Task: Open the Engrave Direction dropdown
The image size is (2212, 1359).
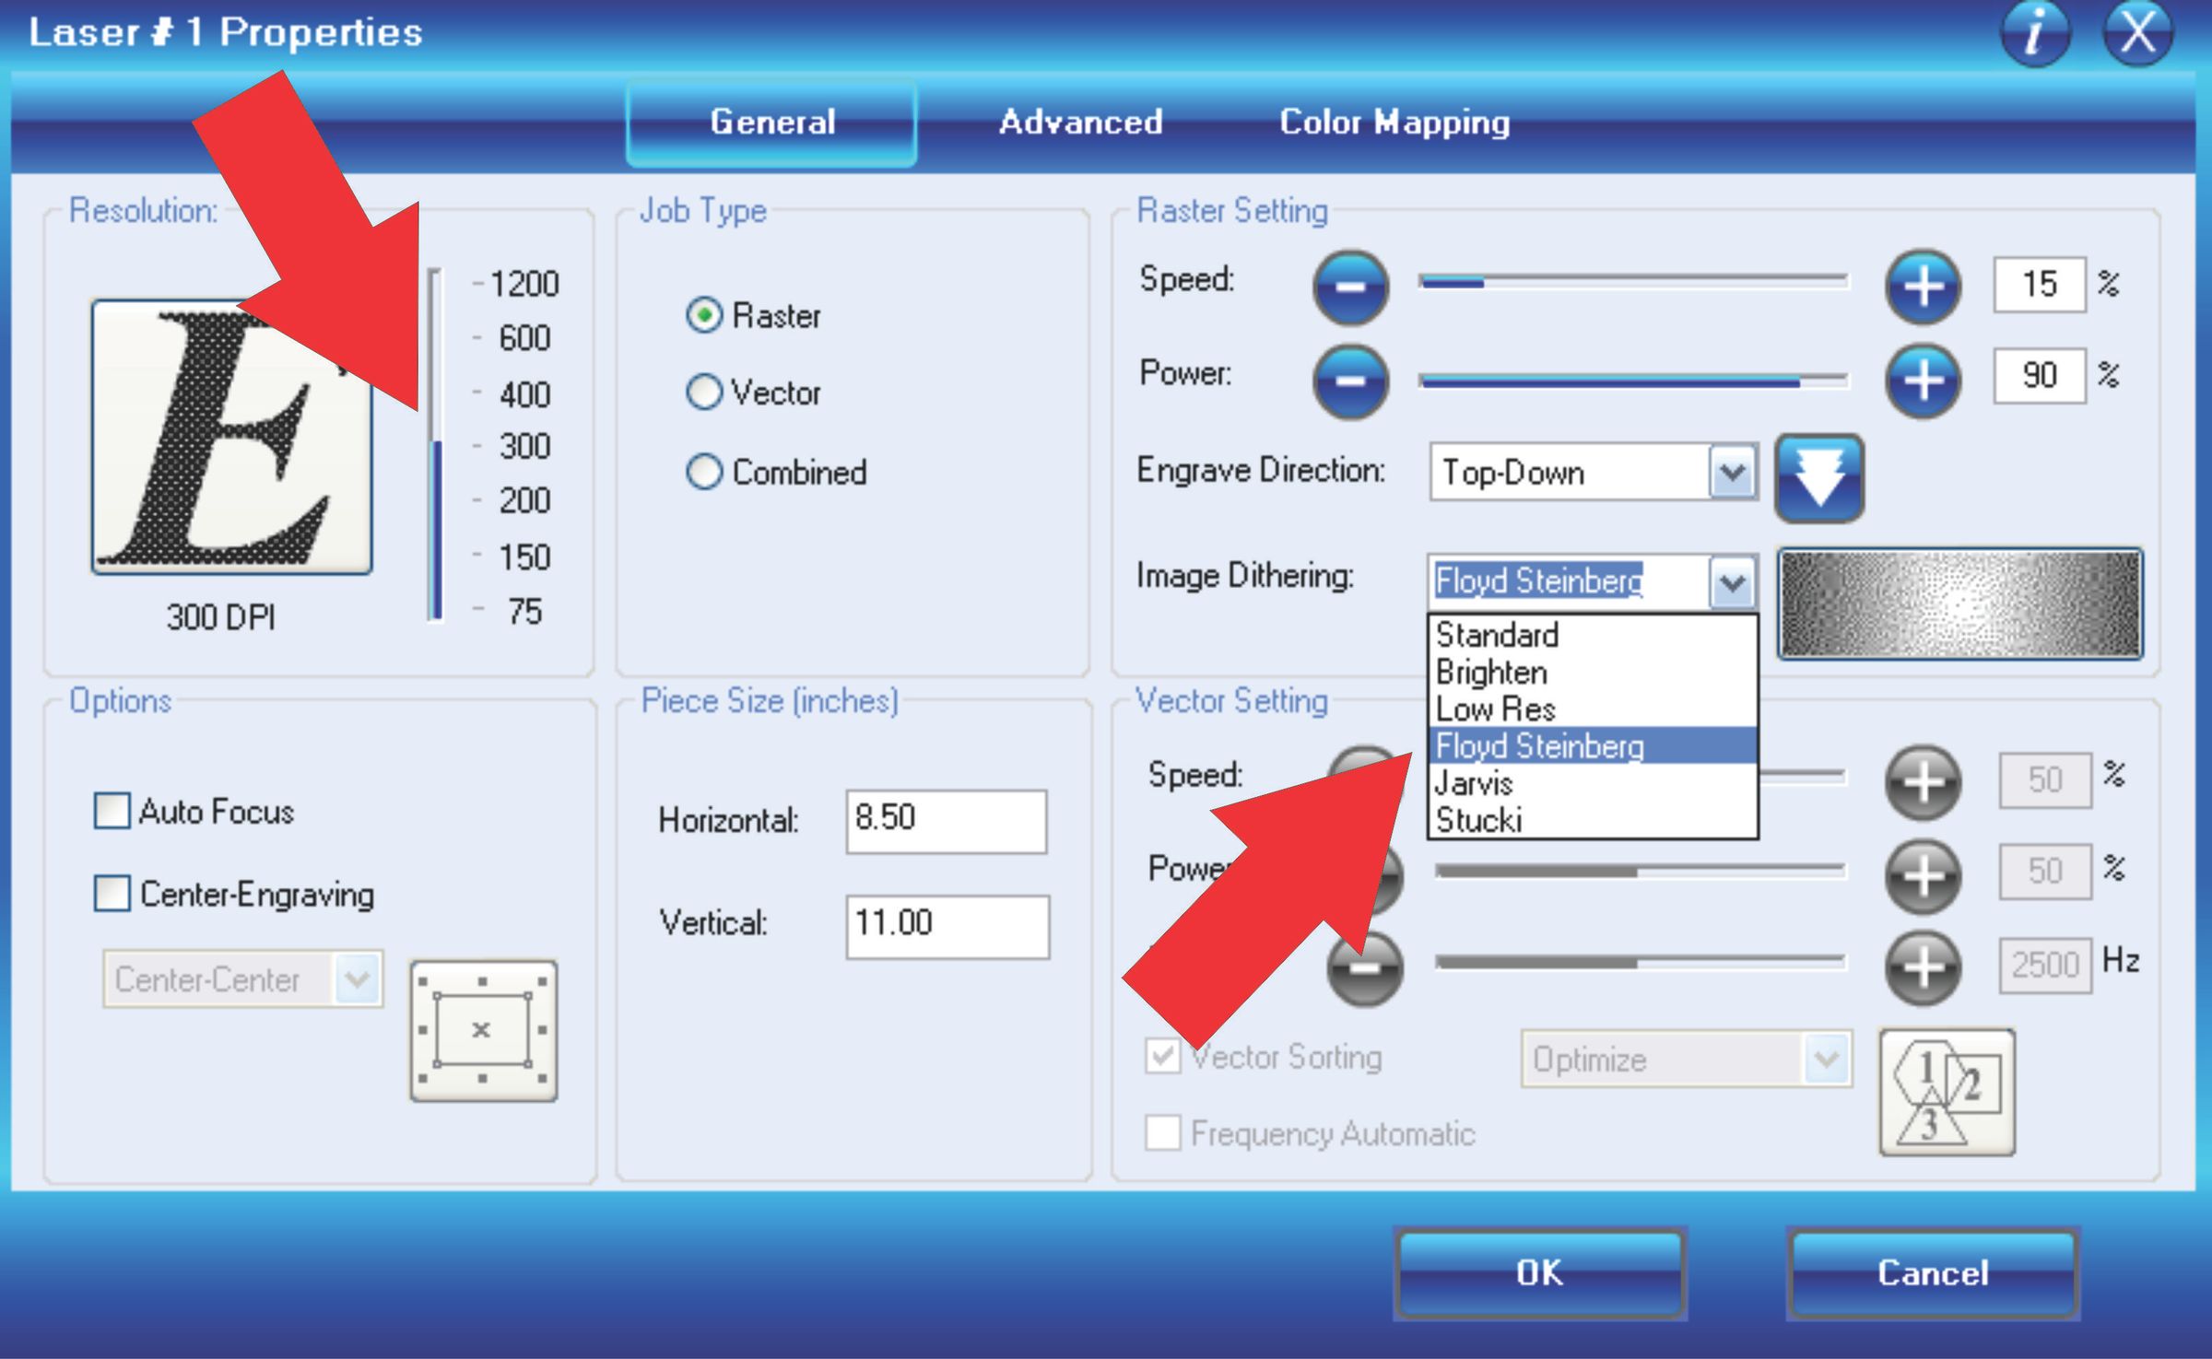Action: [x=1732, y=474]
